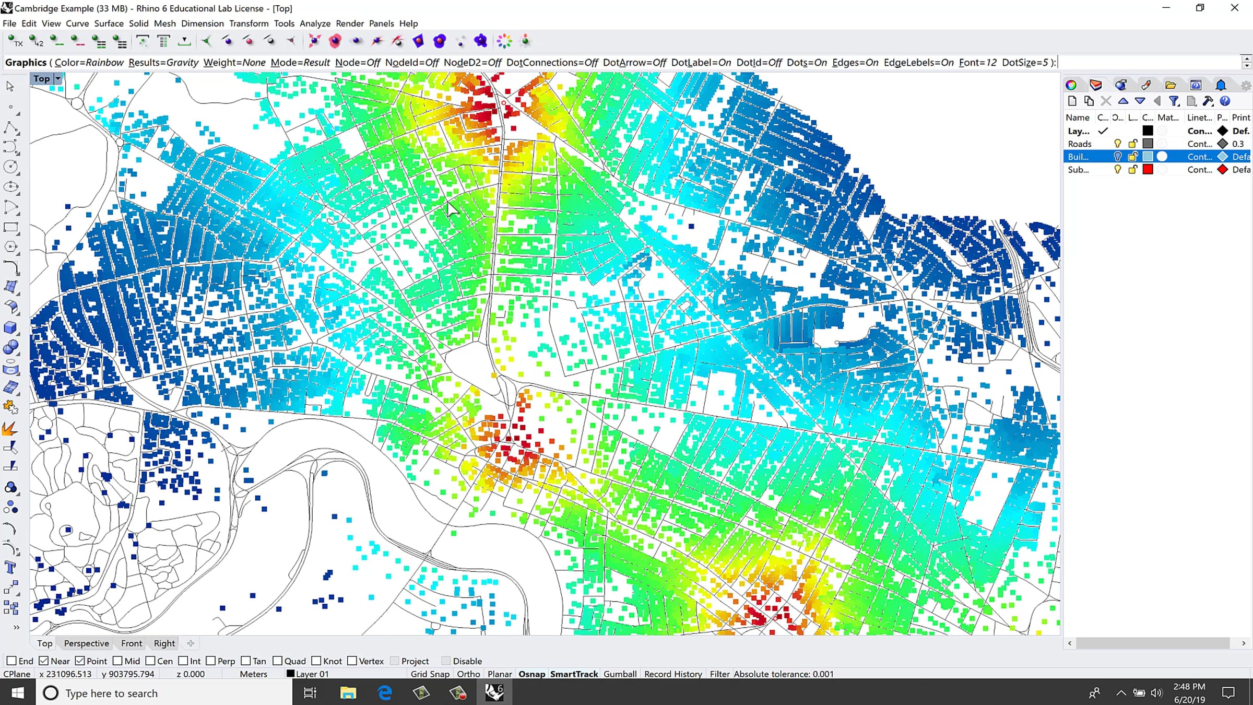Uncheck the Point osnap checkbox
The image size is (1253, 705).
pos(80,661)
